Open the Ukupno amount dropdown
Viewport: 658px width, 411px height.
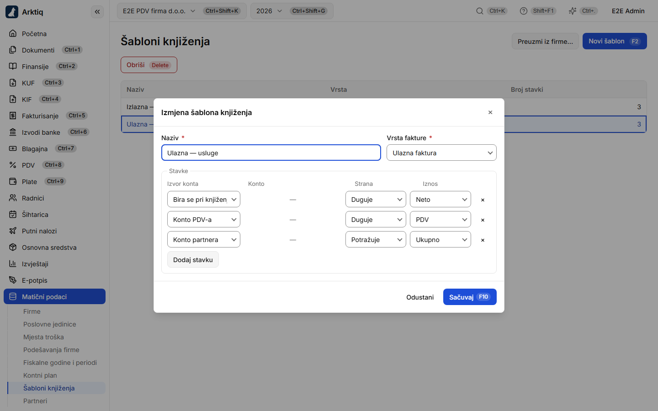click(x=440, y=240)
